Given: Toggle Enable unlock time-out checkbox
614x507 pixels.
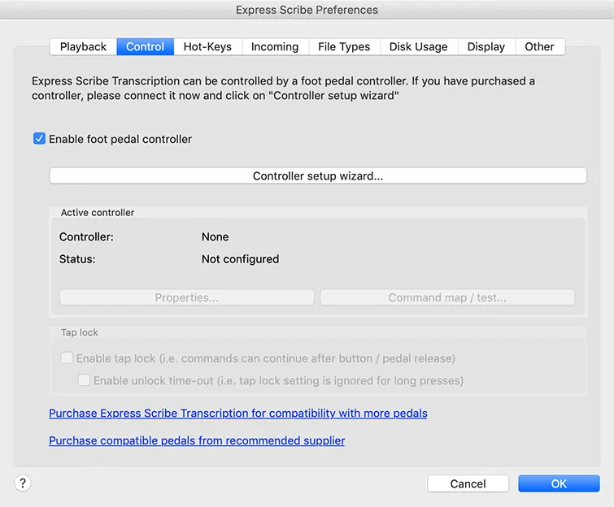Looking at the screenshot, I should click(x=84, y=380).
